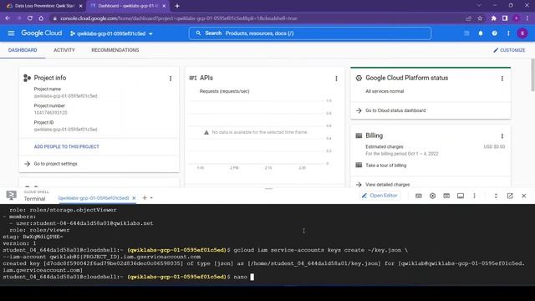The height and width of the screenshot is (301, 535).
Task: Open the browser tab search chevron
Action: pyautogui.click(x=479, y=6)
